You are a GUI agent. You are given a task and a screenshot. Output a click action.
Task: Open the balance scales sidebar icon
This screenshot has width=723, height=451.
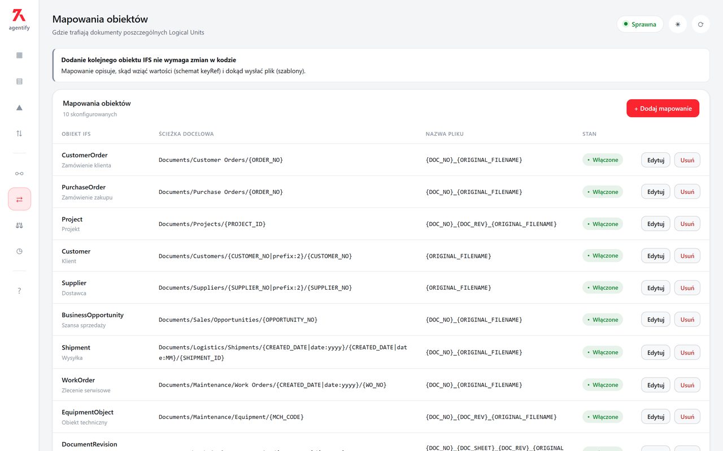(x=19, y=225)
